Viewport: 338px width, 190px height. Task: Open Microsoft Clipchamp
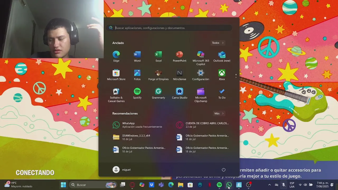click(x=201, y=95)
